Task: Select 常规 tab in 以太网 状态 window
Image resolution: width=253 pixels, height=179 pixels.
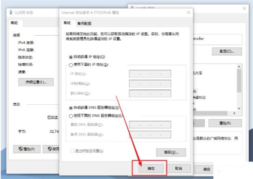Action: [14, 23]
